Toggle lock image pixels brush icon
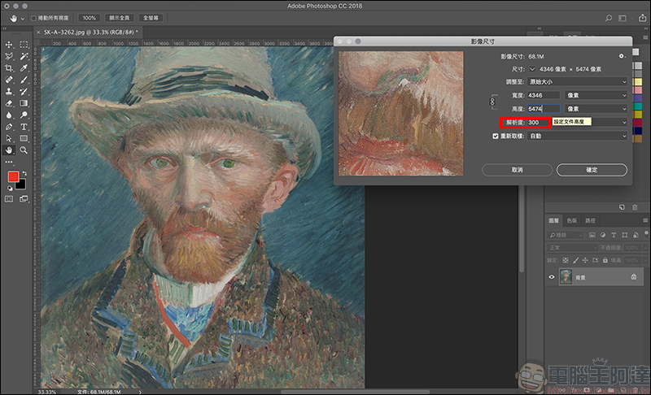Viewport: 651px width, 395px height. (575, 260)
